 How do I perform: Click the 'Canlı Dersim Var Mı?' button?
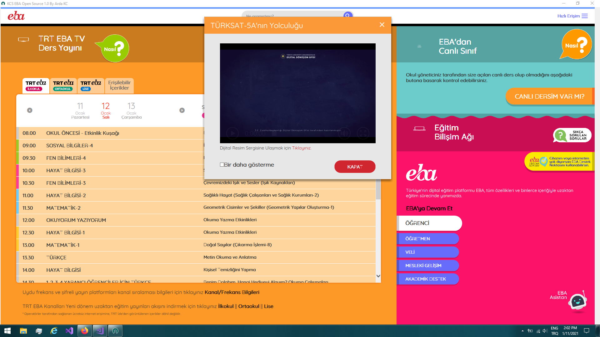549,96
